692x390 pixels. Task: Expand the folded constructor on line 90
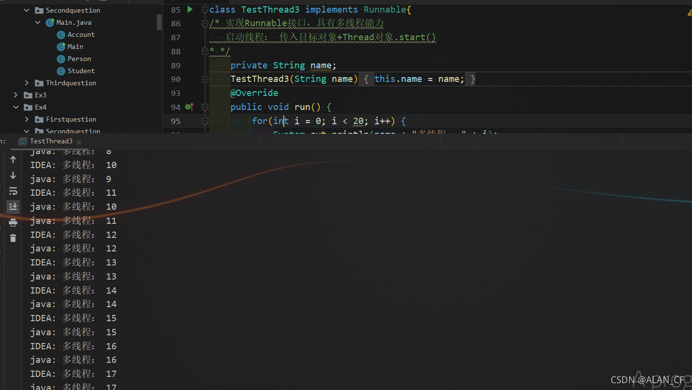(x=205, y=79)
